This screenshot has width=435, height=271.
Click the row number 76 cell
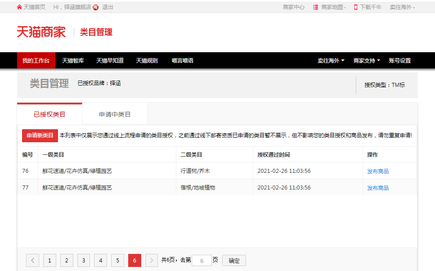pyautogui.click(x=25, y=171)
